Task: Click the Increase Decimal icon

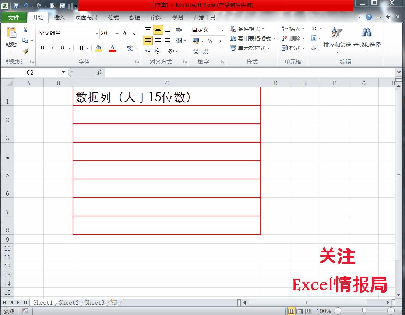Action: pos(196,51)
